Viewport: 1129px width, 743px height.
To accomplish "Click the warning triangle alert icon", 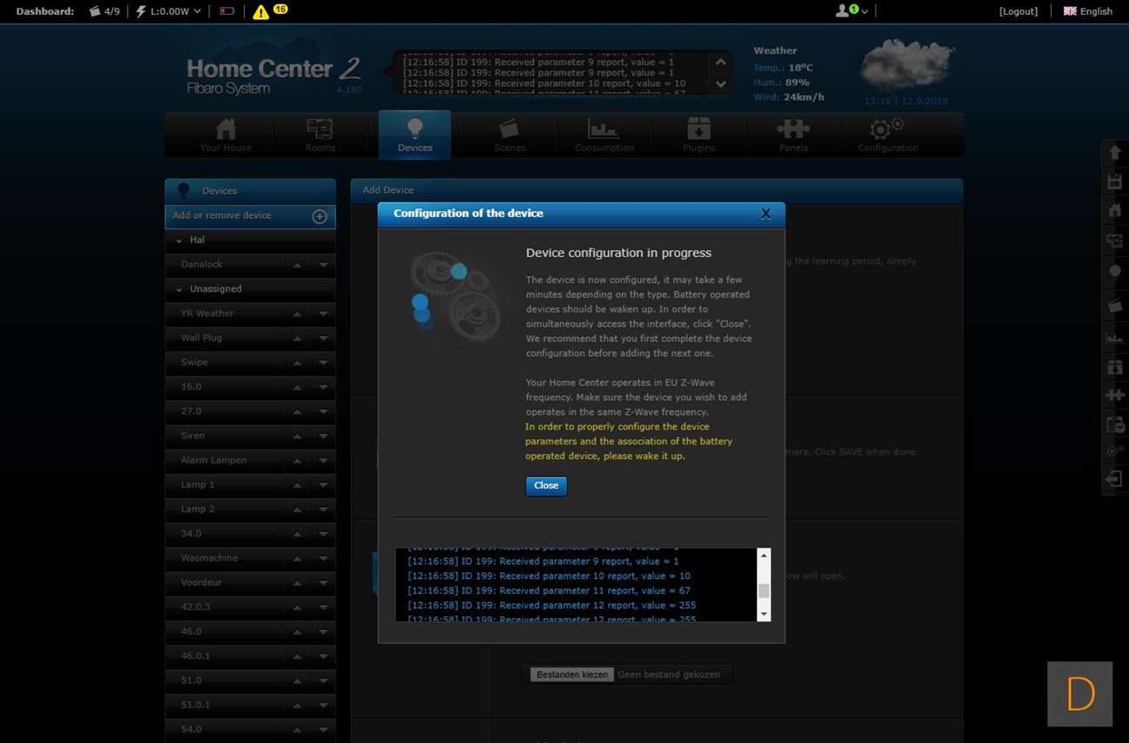I will click(x=261, y=12).
